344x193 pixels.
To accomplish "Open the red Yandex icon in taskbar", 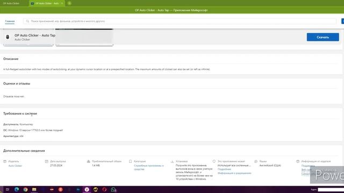I will pyautogui.click(x=61, y=189).
